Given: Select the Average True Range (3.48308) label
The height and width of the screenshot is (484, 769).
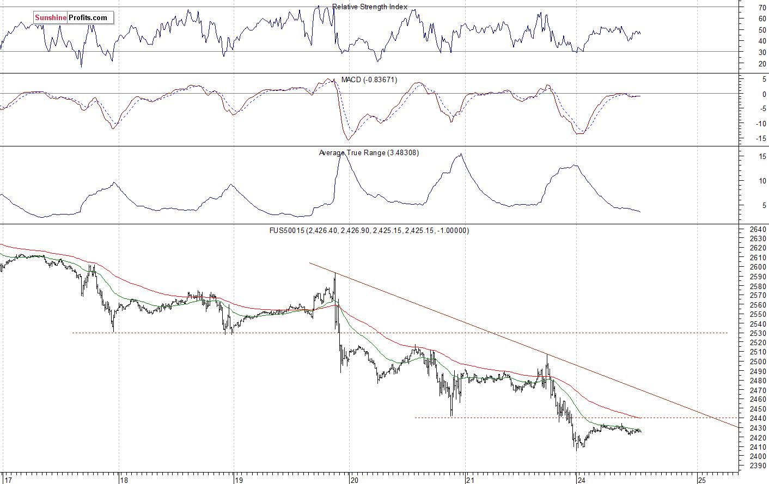Looking at the screenshot, I should click(x=369, y=153).
